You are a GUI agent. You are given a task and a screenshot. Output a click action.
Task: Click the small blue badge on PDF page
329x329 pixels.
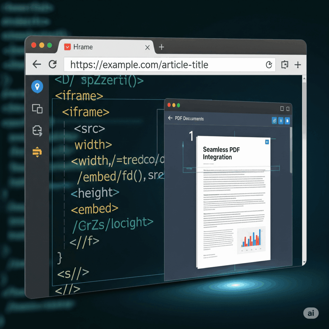click(266, 142)
